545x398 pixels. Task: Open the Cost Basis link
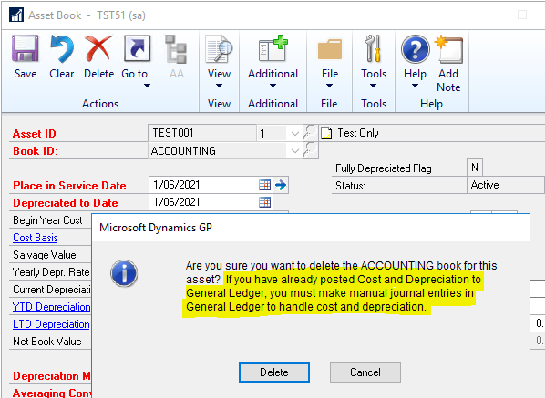tap(36, 238)
